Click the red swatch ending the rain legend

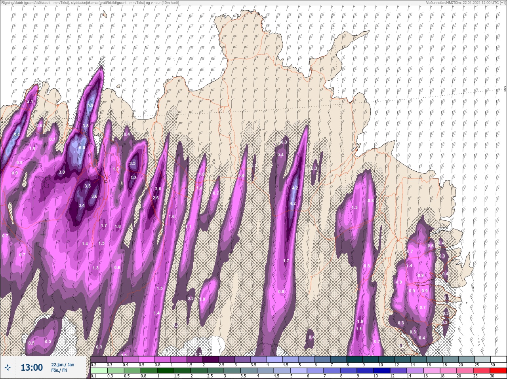click(498, 371)
